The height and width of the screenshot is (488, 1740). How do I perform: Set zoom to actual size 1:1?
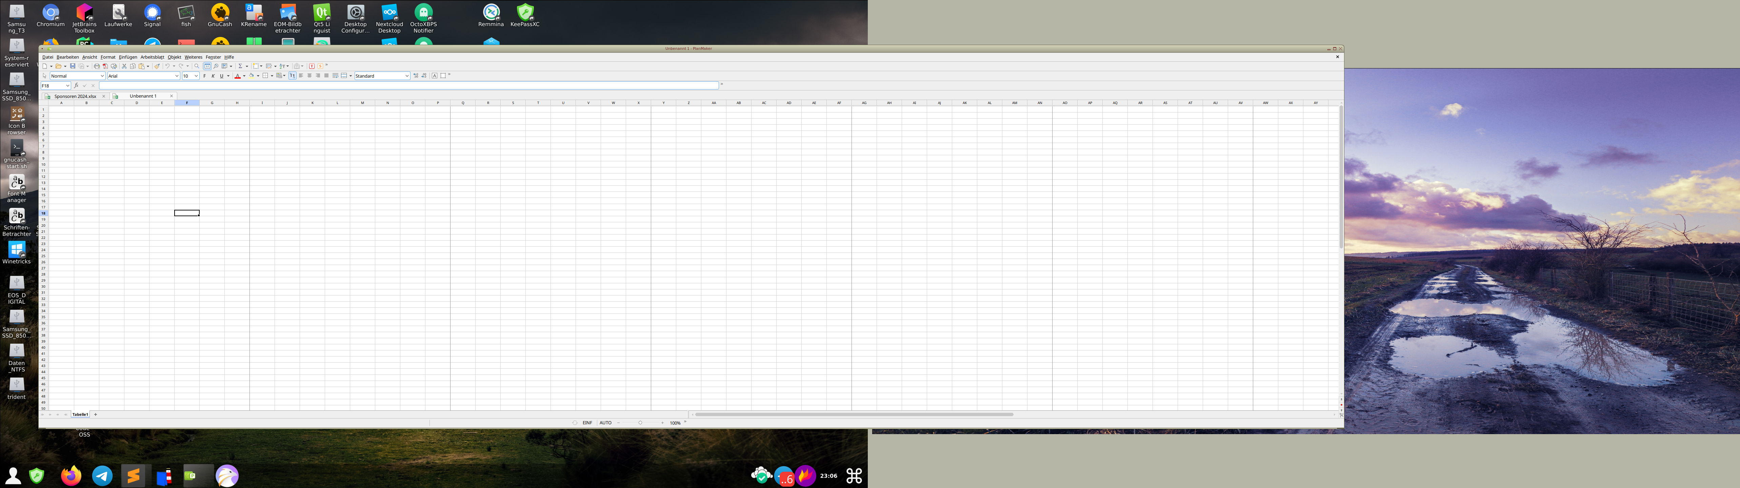point(207,66)
